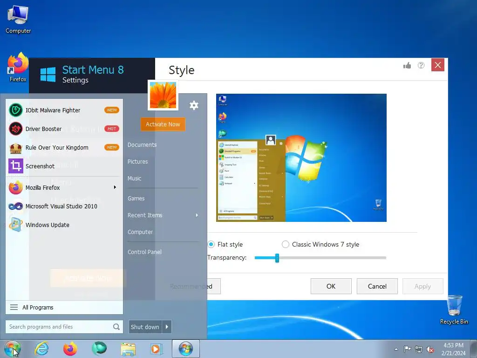The height and width of the screenshot is (358, 477).
Task: Expand Mozilla Firefox submenu arrow
Action: [x=115, y=187]
